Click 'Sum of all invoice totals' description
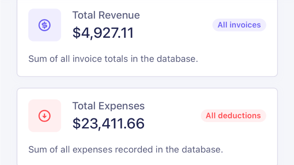Image resolution: width=294 pixels, height=165 pixels. (113, 59)
